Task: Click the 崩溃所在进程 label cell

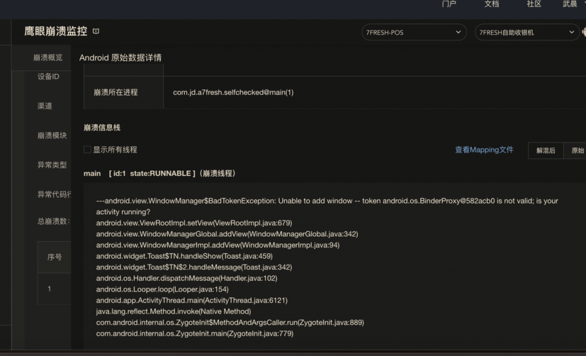Action: pos(124,92)
